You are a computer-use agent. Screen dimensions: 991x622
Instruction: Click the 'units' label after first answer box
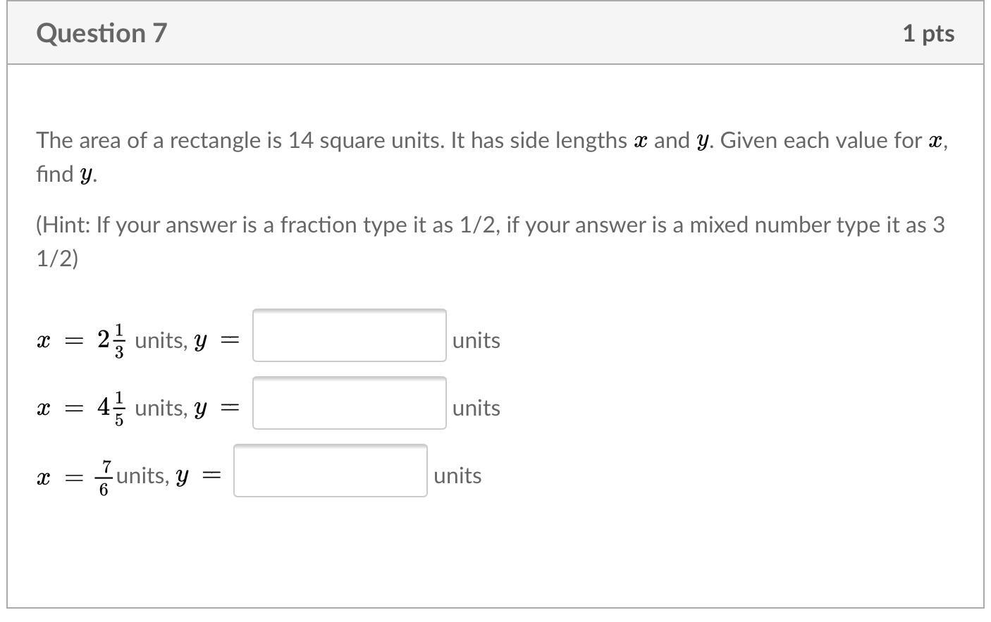point(476,340)
